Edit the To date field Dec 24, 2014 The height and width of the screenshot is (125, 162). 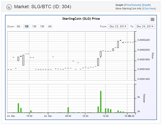pyautogui.click(x=145, y=26)
